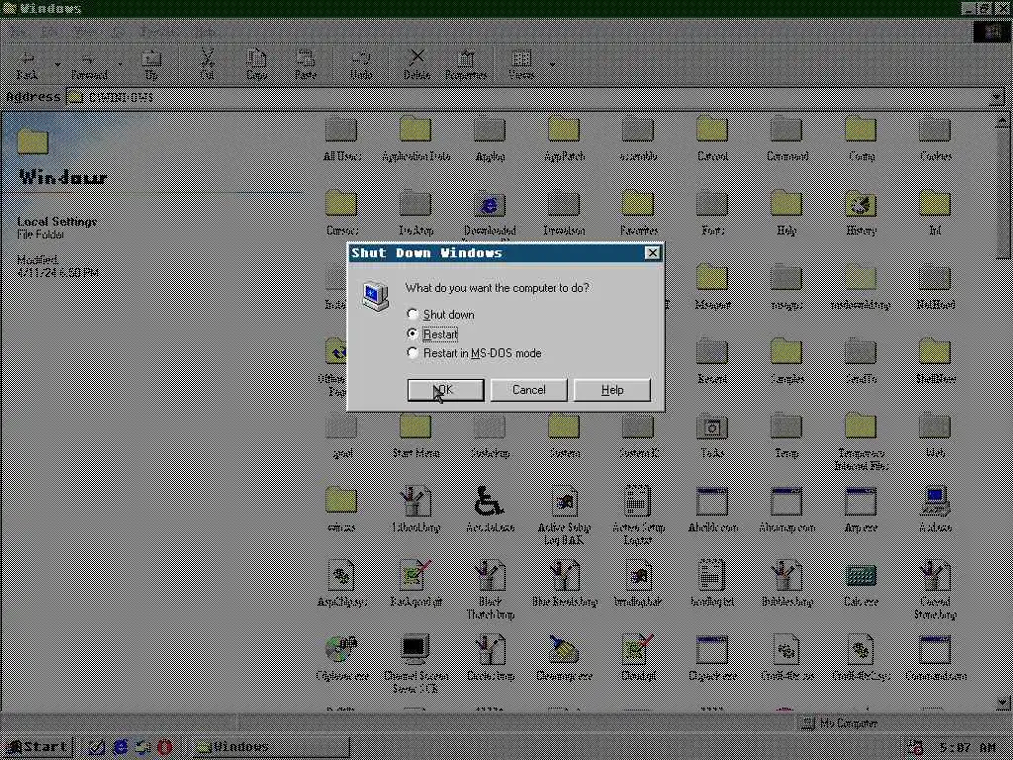Select the Favorites folder
Screen dimensions: 1013x760
tap(638, 214)
